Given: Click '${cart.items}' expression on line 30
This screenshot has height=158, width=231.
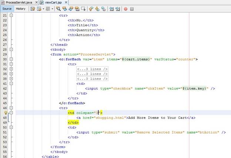Looking at the screenshot, I should (x=136, y=59).
